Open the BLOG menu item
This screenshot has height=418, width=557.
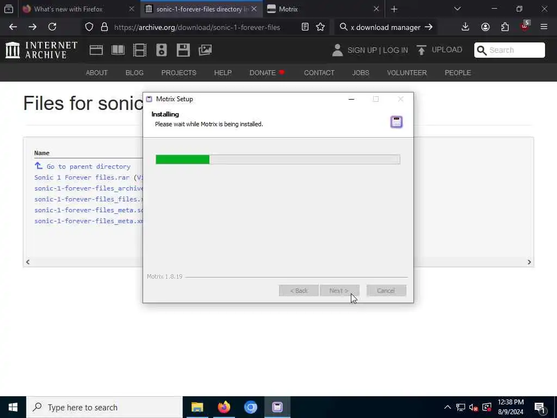click(x=134, y=73)
